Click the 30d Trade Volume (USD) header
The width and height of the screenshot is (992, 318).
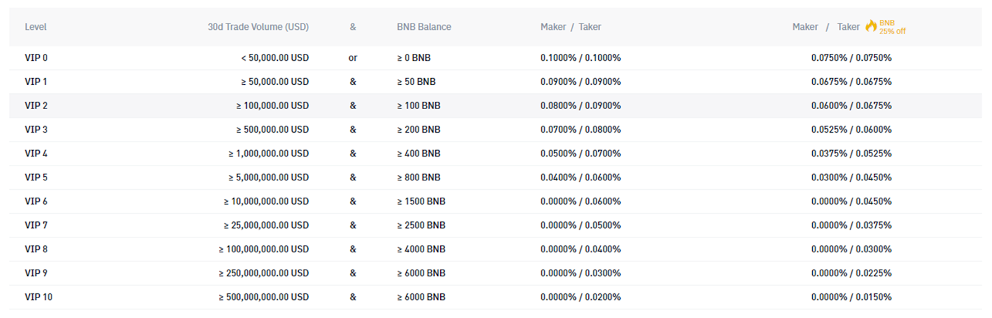(258, 27)
